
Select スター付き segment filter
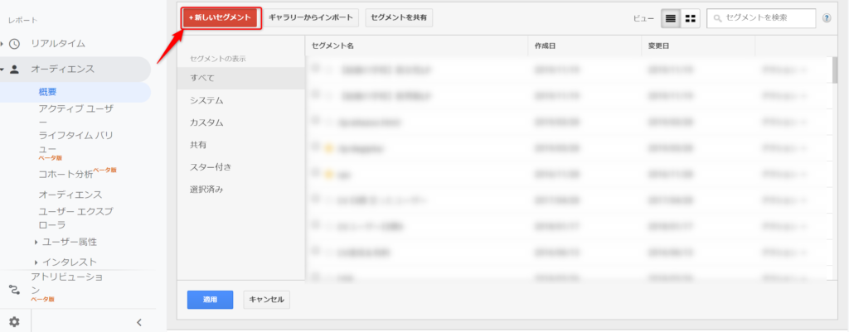241,167
